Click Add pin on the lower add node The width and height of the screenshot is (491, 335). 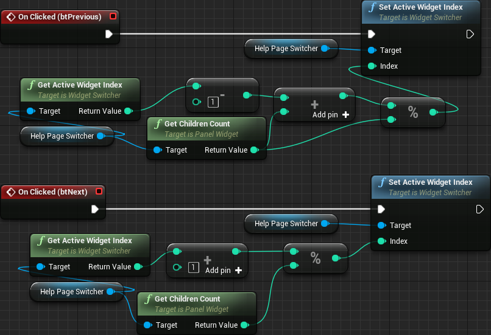pos(224,271)
